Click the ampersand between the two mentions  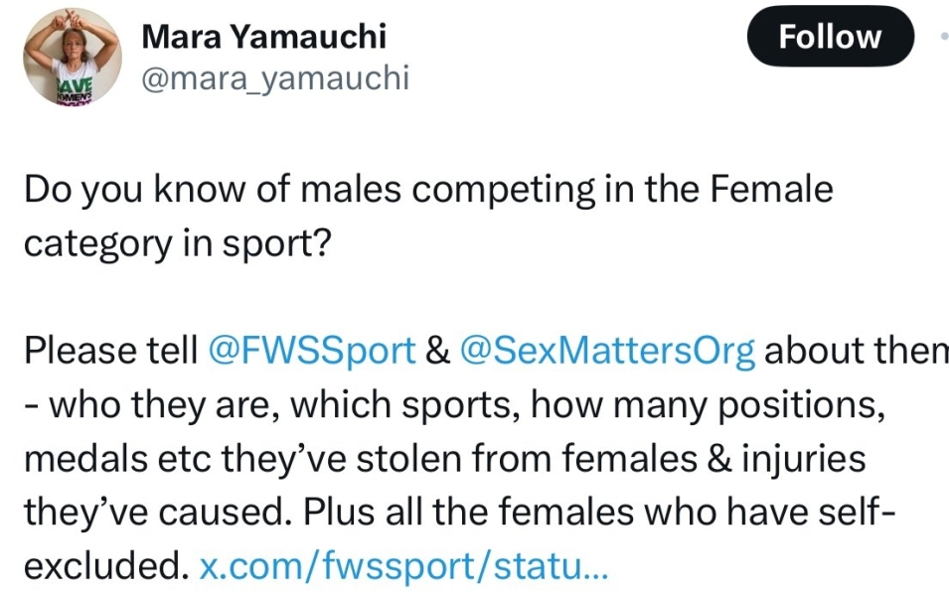coord(438,351)
